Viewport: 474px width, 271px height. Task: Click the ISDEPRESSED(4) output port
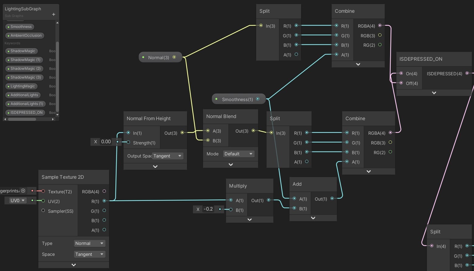pos(467,73)
